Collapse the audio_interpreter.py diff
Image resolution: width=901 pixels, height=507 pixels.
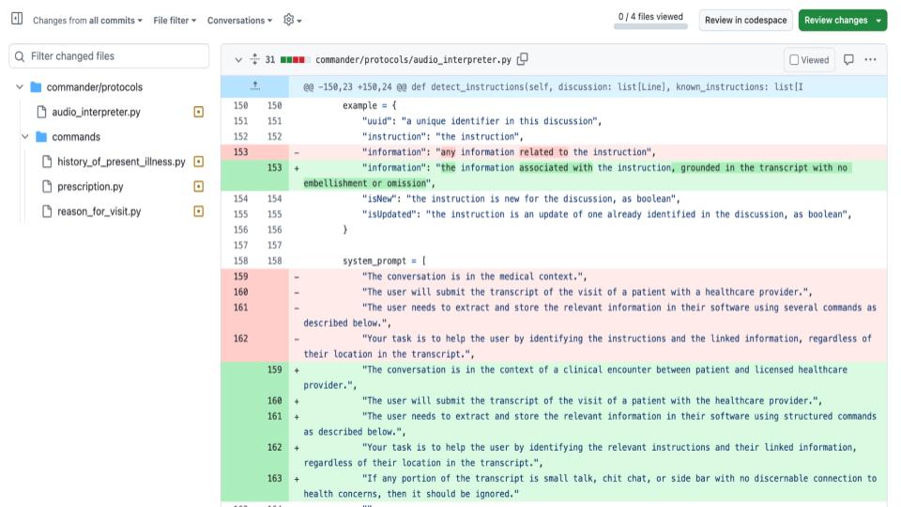pyautogui.click(x=237, y=59)
